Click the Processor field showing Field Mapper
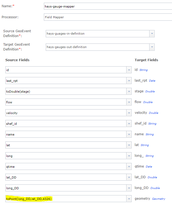Viewport: 172px width, 204px height. (x=107, y=17)
